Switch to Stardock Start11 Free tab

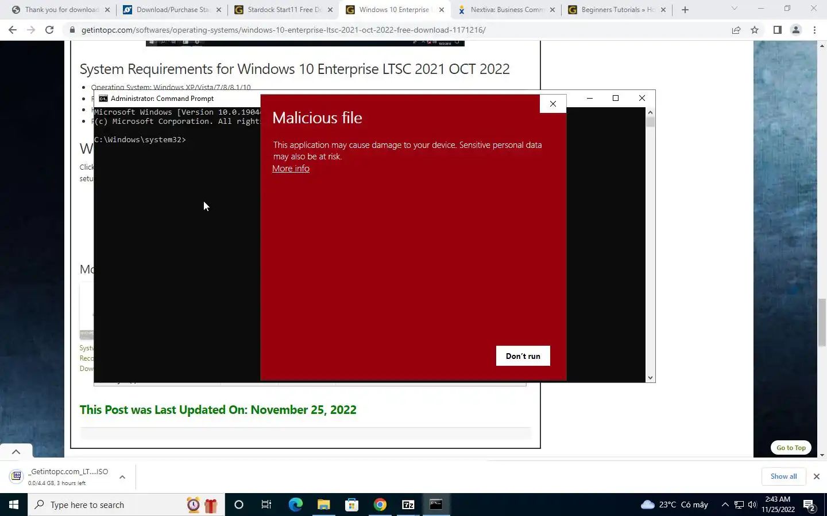point(283,10)
